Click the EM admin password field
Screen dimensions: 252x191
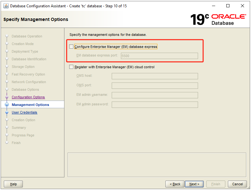(155, 105)
